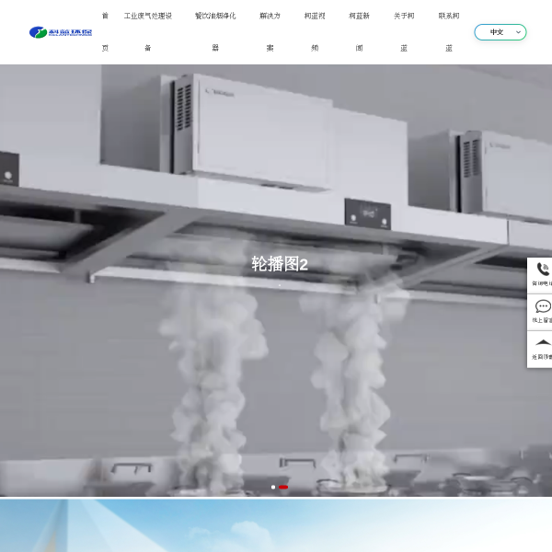Viewport: 552px width, 552px height.
Task: Open the 餐饮油烟净化器 menu item
Action: tap(215, 31)
